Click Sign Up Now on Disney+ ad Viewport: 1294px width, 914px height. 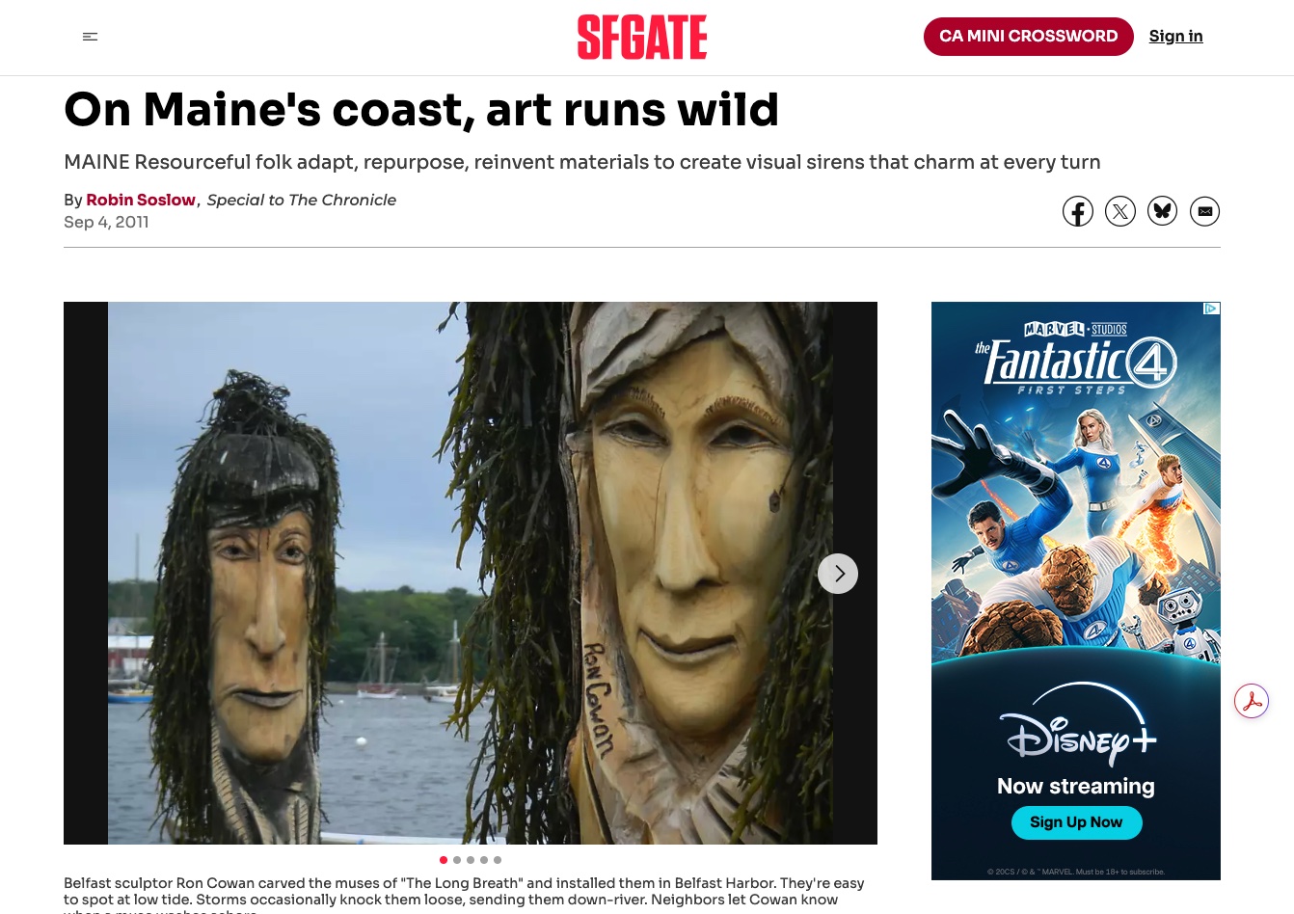pyautogui.click(x=1076, y=822)
